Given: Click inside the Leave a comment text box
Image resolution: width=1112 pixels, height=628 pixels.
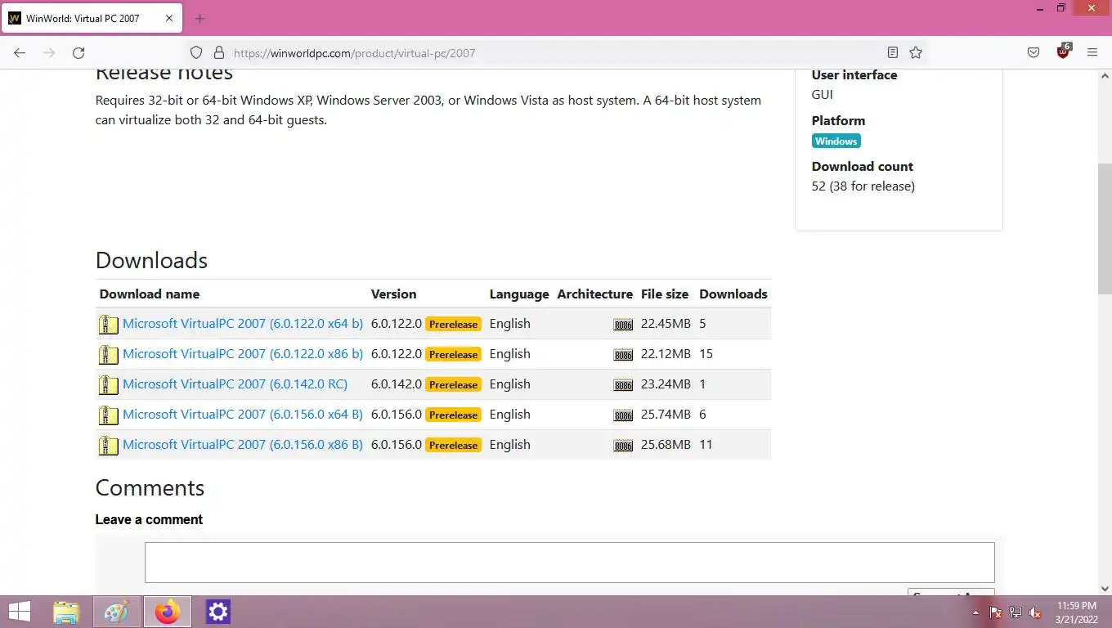Looking at the screenshot, I should pos(569,563).
